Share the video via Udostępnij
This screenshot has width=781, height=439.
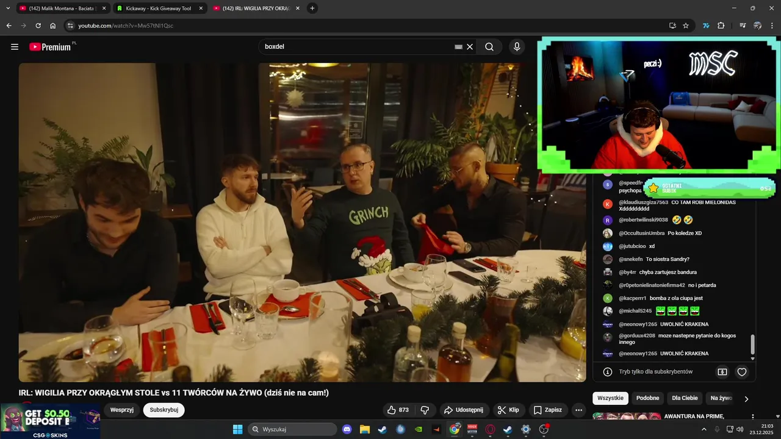click(463, 410)
